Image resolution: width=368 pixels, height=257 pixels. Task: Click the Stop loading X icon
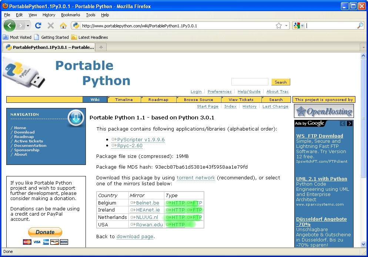[x=51, y=26]
